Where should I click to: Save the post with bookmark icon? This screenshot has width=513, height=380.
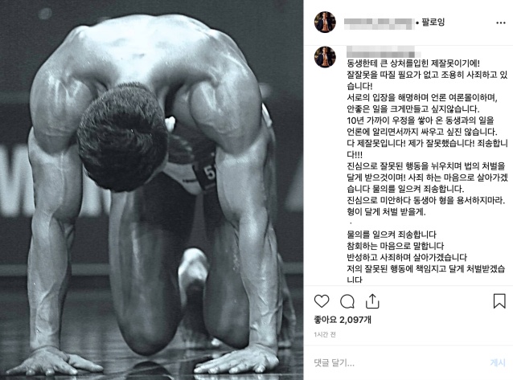coord(499,301)
